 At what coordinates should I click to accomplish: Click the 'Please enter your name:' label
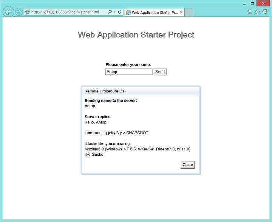point(128,64)
